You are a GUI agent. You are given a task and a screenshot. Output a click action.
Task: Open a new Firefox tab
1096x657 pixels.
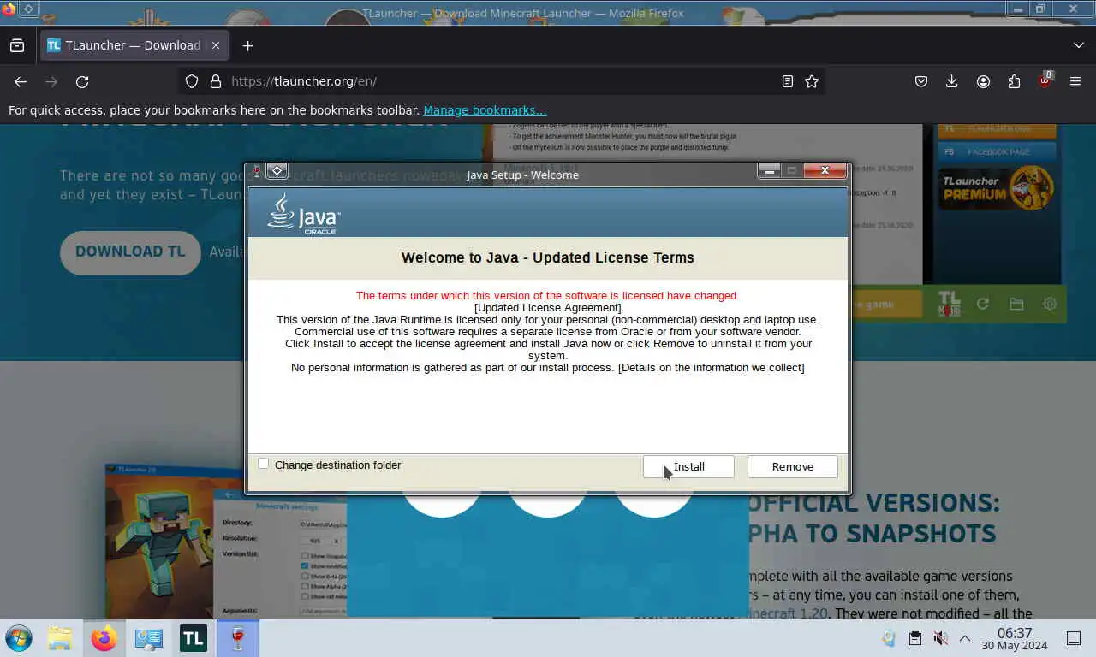(x=247, y=45)
